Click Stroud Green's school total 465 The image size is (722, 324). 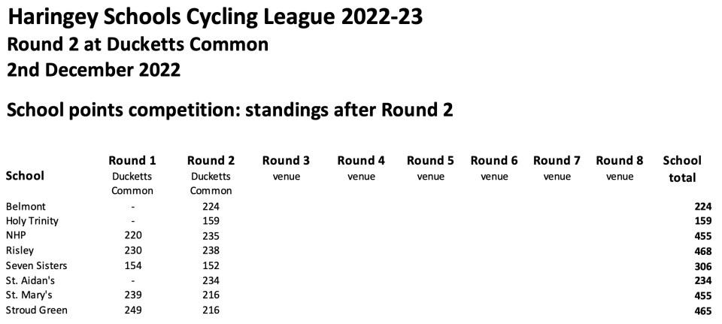[x=703, y=310]
